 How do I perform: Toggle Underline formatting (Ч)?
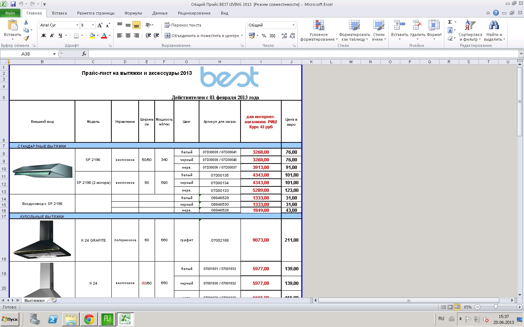[60, 36]
